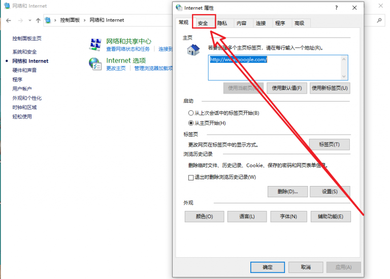Go to 控制面板主页 in sidebar
The width and height of the screenshot is (390, 279).
27,38
